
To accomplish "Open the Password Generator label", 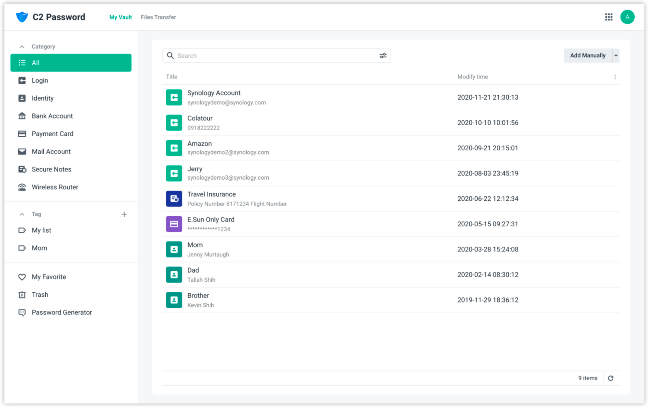I will (62, 312).
